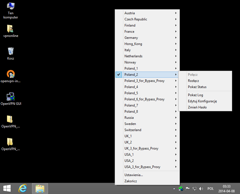Select the UK_2 server entry
This screenshot has width=240, height=194.
tap(147, 142)
